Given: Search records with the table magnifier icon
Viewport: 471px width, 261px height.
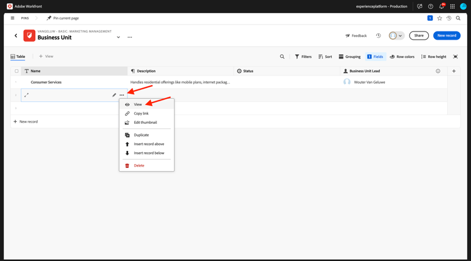Looking at the screenshot, I should click(x=282, y=57).
